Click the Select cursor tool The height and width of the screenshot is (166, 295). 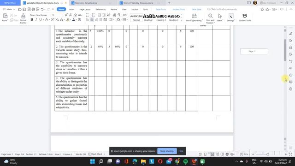coord(220,18)
